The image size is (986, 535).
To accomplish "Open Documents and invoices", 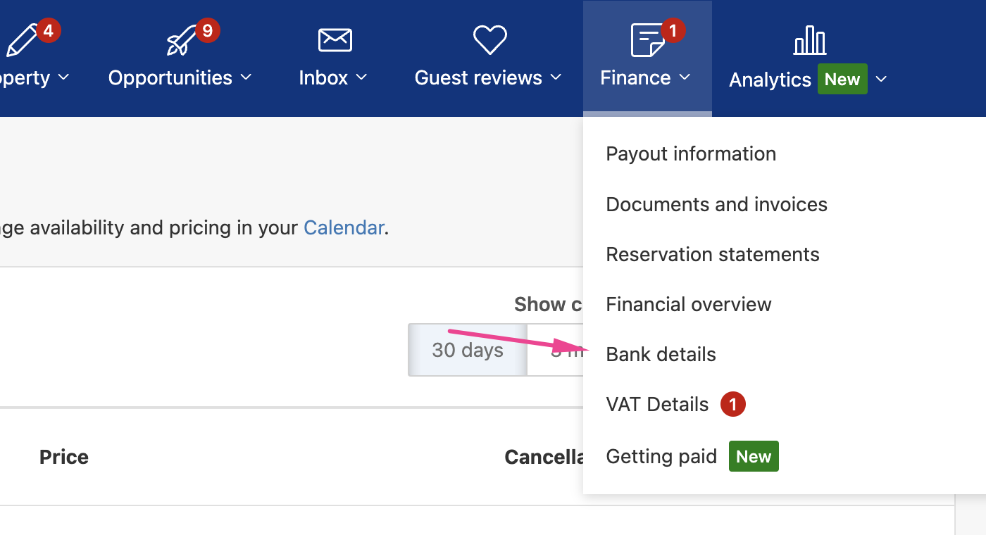I will pos(716,205).
